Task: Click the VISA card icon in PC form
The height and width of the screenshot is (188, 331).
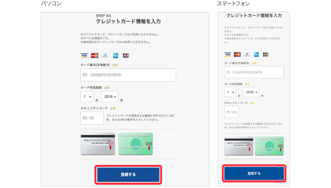Action: 84,56
